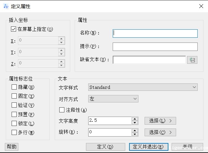This screenshot has height=153, width=208.
Task: Focus the 名称 input field
Action: [x=155, y=33]
